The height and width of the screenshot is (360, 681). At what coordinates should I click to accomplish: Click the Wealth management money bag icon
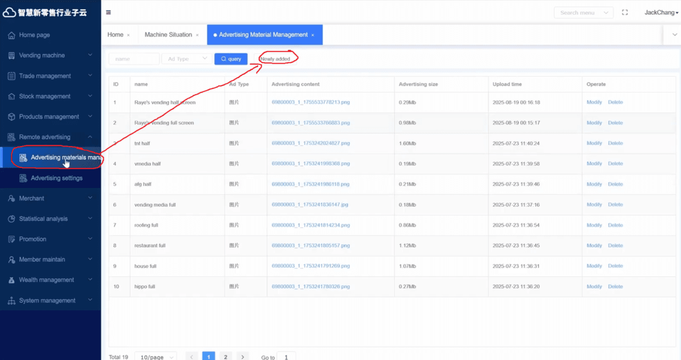pos(11,280)
